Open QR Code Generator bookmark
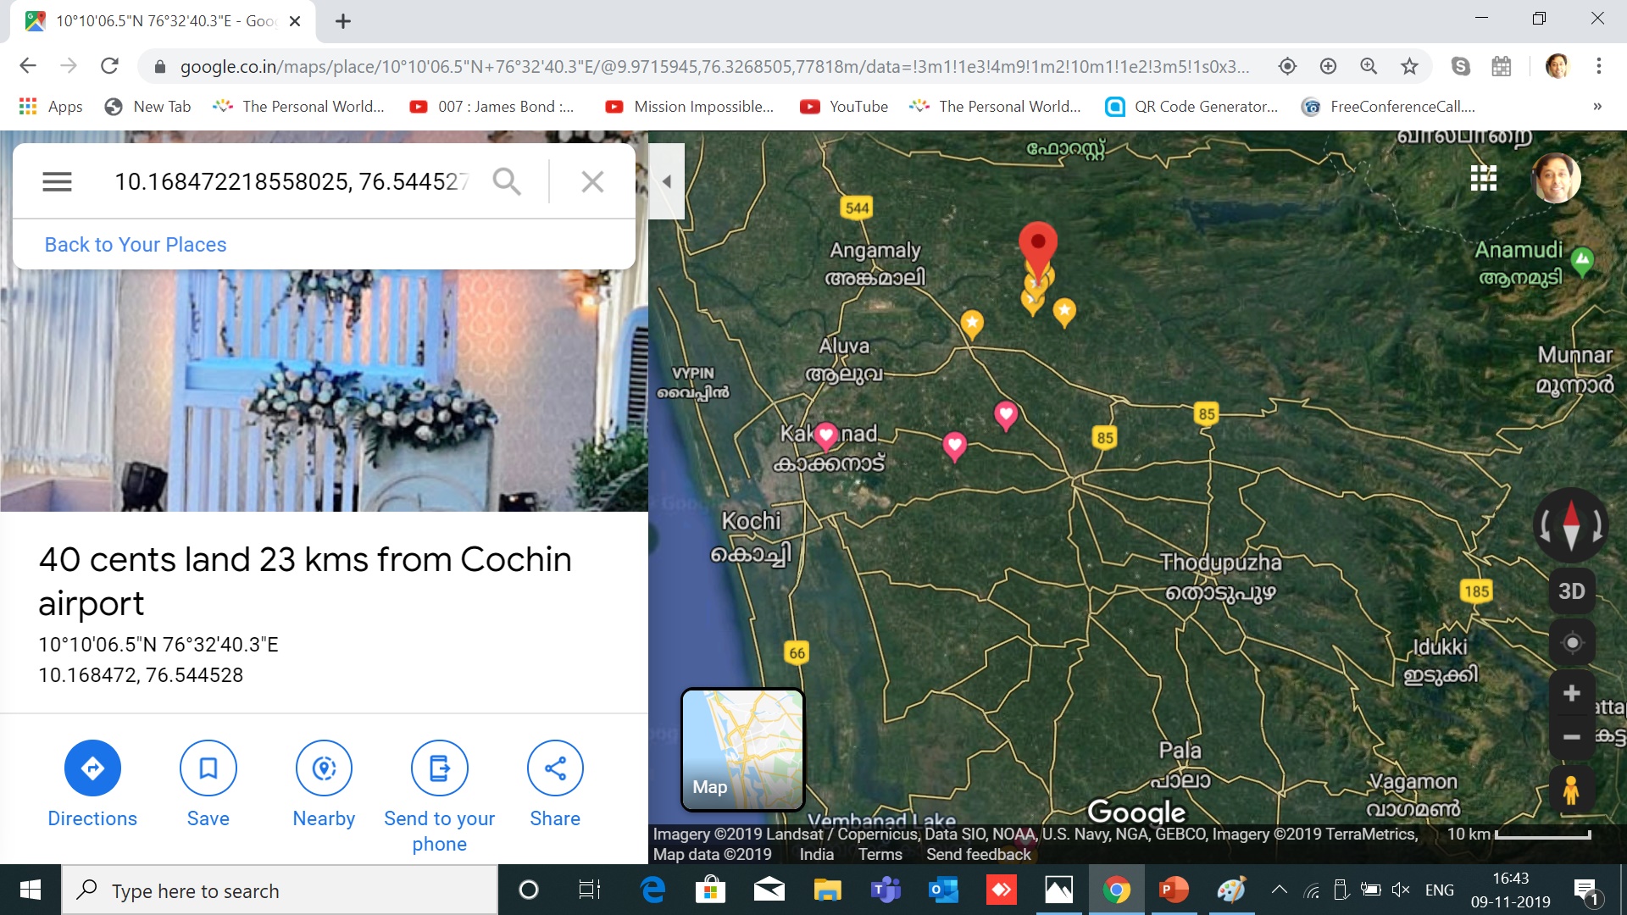The image size is (1627, 915). tap(1192, 107)
